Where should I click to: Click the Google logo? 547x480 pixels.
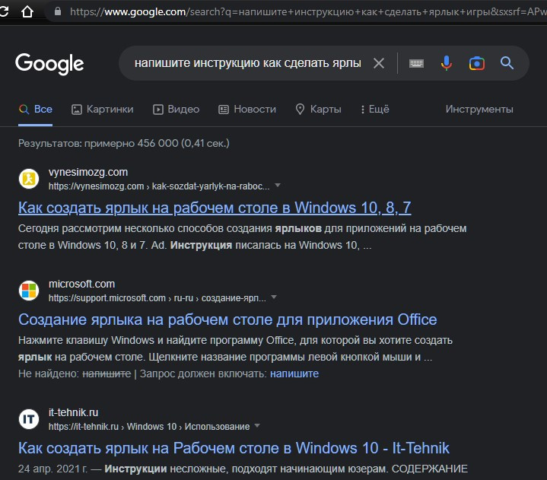click(x=49, y=63)
